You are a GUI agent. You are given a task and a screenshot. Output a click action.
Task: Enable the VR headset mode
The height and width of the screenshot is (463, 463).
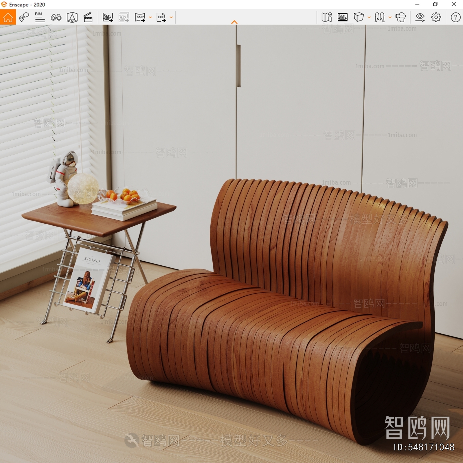[x=400, y=17]
